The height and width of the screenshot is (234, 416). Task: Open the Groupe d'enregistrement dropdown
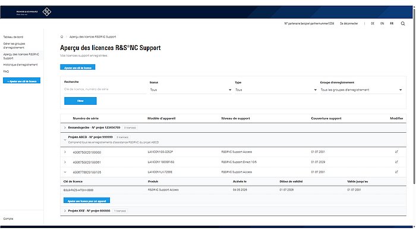tap(361, 90)
